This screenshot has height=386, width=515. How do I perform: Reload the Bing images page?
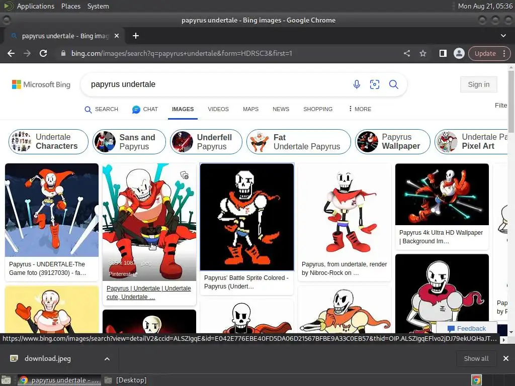pyautogui.click(x=43, y=53)
